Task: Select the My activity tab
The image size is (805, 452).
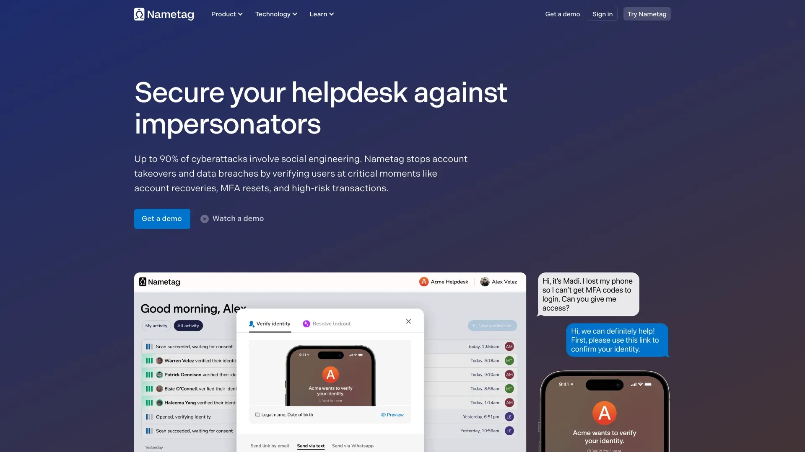Action: pos(156,325)
